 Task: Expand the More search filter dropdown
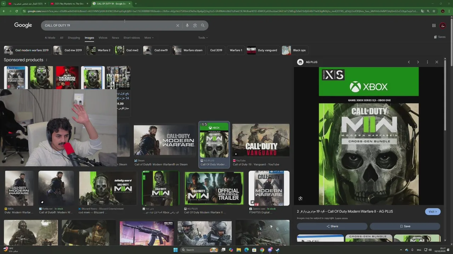coord(149,38)
